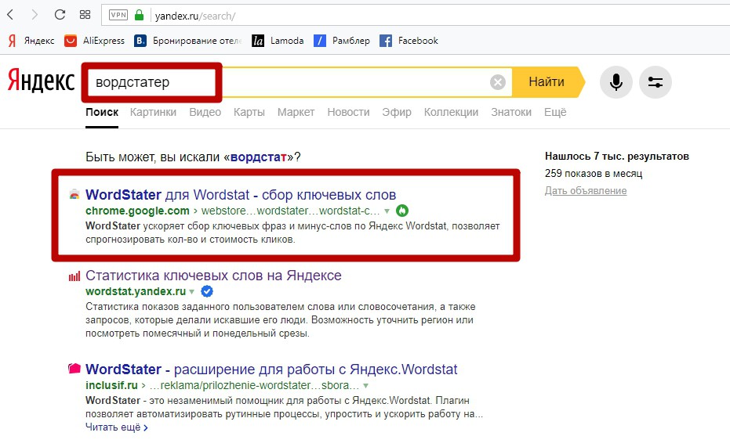730x447 pixels.
Task: Open WordStater для Wordstat result title
Action: [241, 195]
